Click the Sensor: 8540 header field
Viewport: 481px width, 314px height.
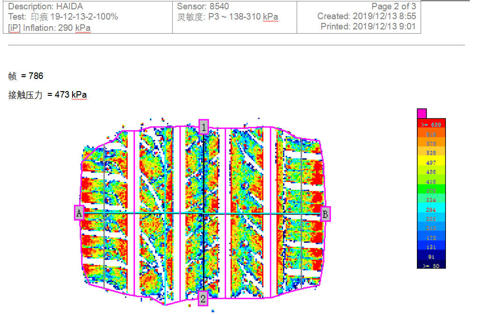(x=203, y=7)
